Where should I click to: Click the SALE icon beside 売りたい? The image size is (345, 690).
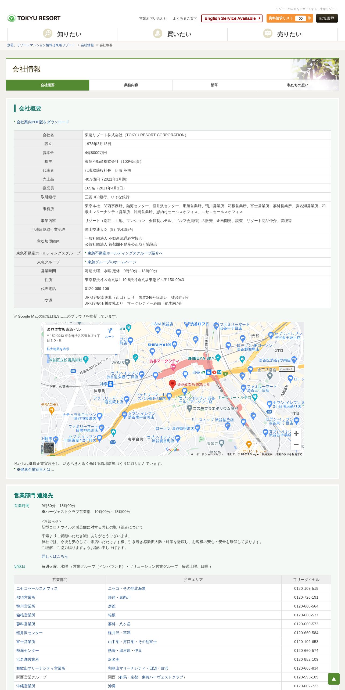[268, 34]
